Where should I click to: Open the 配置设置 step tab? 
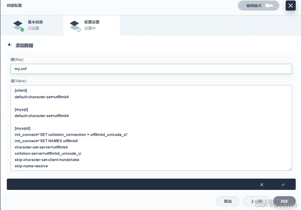tap(91, 25)
